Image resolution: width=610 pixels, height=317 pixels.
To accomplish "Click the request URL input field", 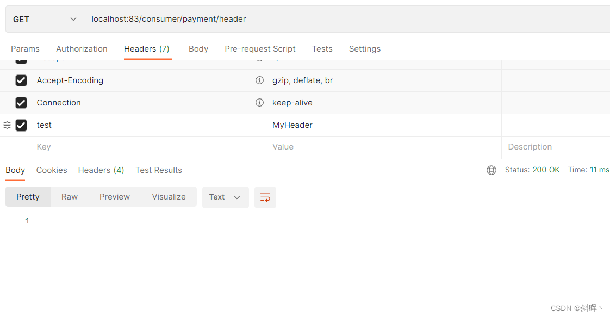I will [x=217, y=19].
